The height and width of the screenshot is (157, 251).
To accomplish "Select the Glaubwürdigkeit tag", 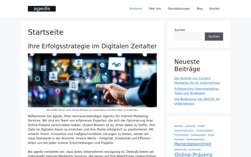I will pyautogui.click(x=198, y=135).
